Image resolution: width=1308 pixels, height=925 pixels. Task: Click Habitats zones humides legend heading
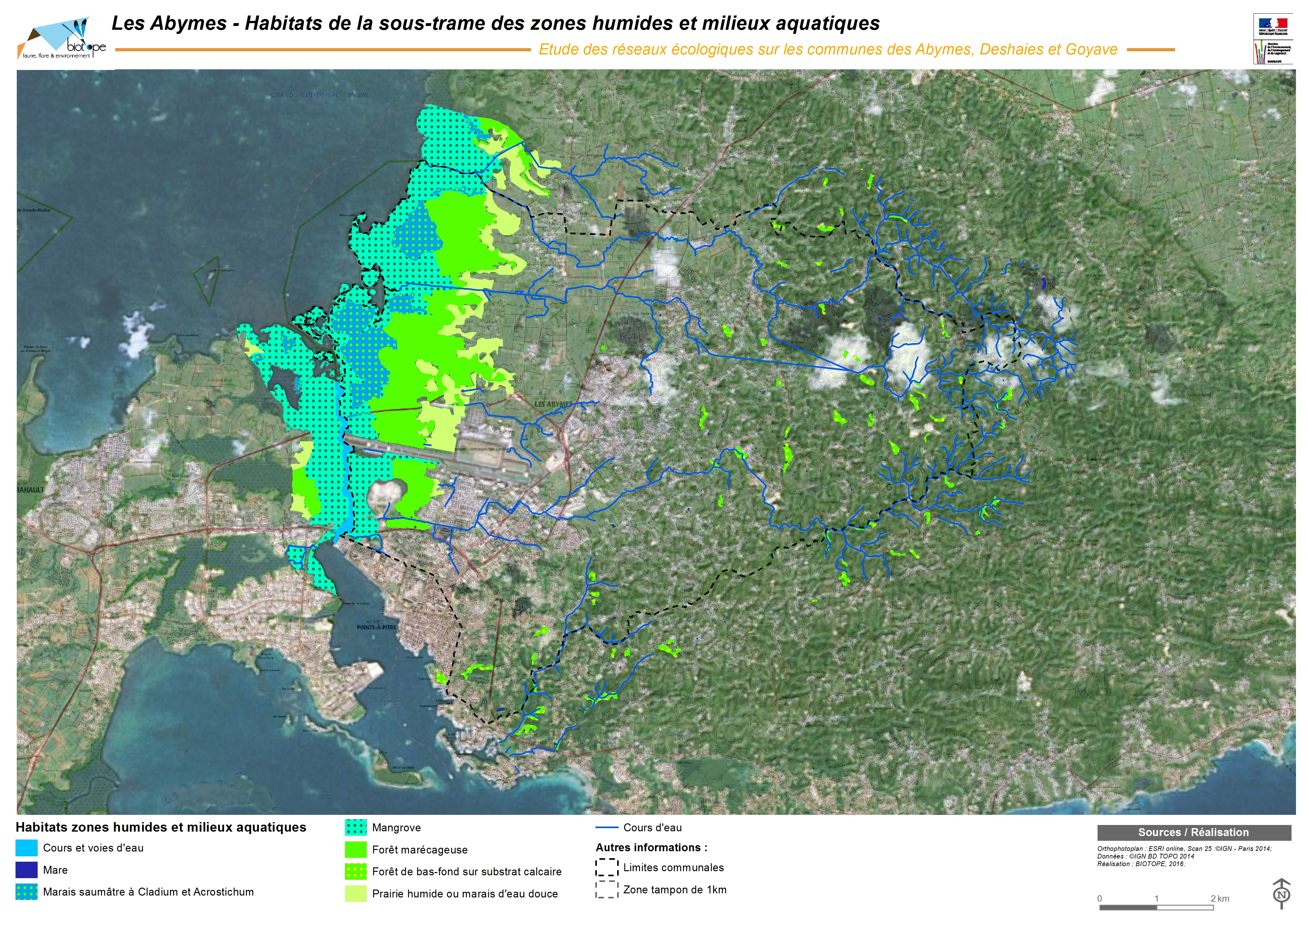161,827
